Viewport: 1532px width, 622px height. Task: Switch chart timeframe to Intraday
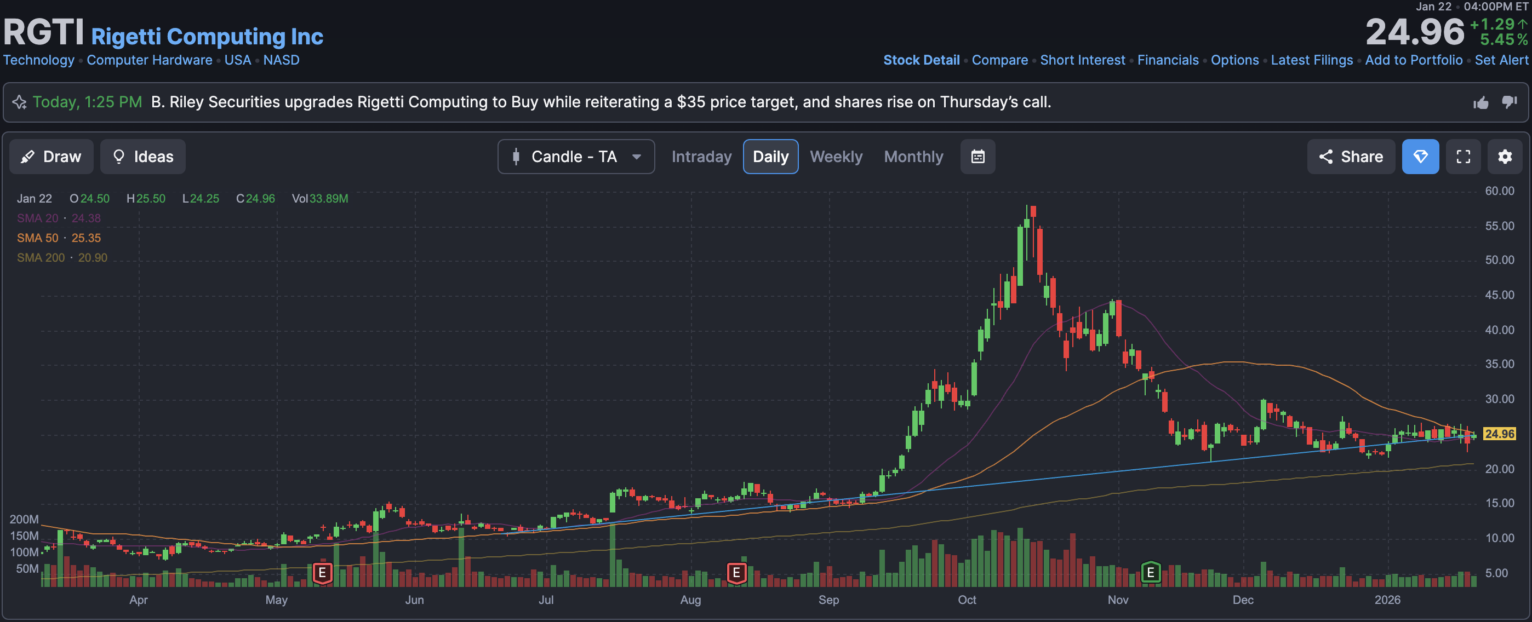[x=701, y=157]
